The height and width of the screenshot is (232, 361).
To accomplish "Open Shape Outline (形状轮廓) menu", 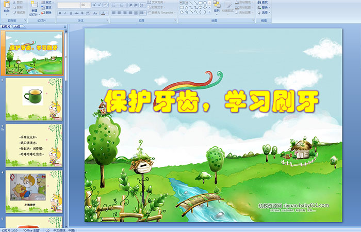I will (x=244, y=7).
